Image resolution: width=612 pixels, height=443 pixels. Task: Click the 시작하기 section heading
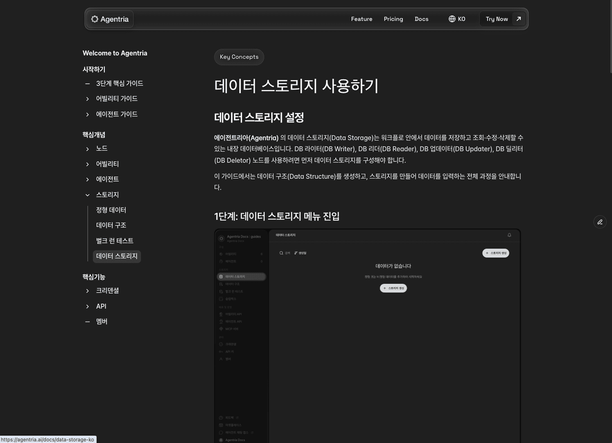[94, 70]
